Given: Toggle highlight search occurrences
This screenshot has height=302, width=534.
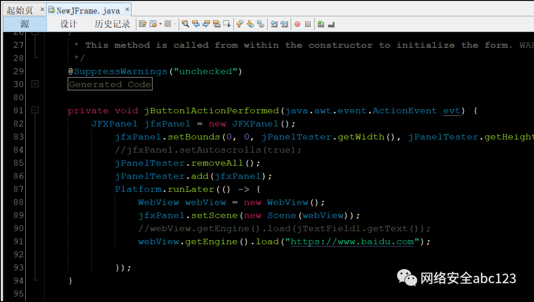Looking at the screenshot, I should coord(217,23).
